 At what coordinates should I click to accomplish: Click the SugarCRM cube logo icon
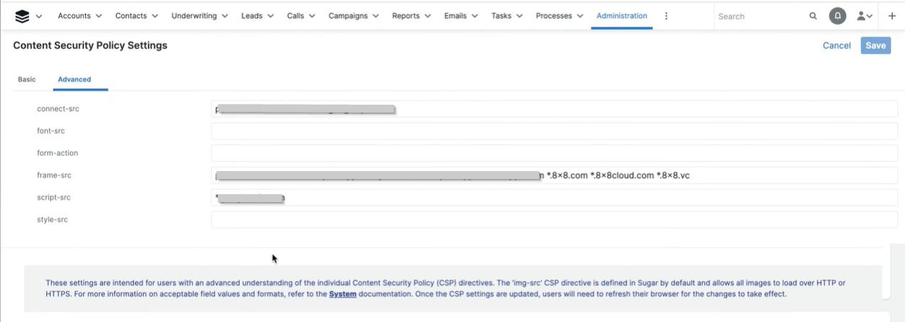pyautogui.click(x=22, y=16)
